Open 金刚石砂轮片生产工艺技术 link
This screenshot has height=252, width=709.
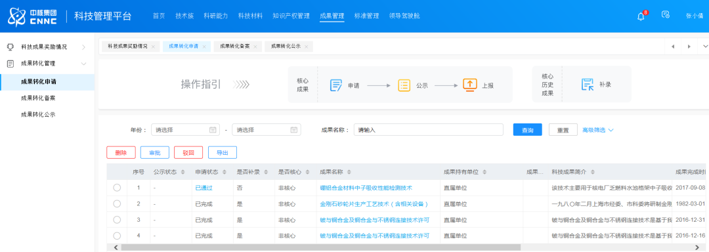click(374, 204)
